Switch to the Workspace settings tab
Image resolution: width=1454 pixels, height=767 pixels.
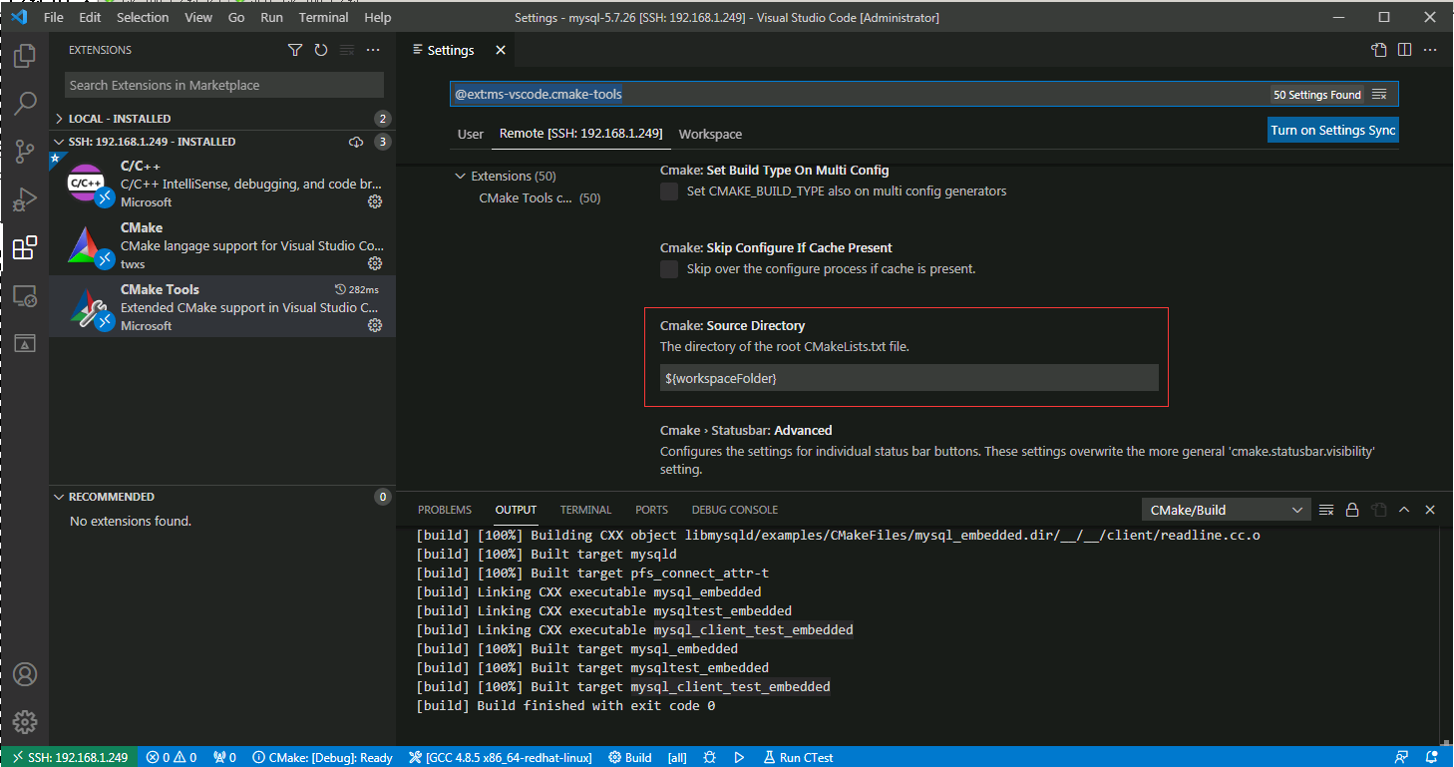[x=710, y=134]
